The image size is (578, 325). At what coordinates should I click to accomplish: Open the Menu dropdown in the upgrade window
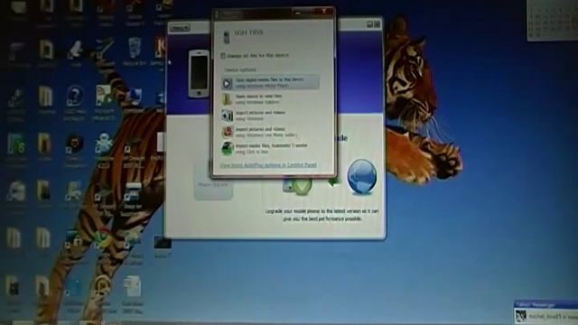point(180,28)
